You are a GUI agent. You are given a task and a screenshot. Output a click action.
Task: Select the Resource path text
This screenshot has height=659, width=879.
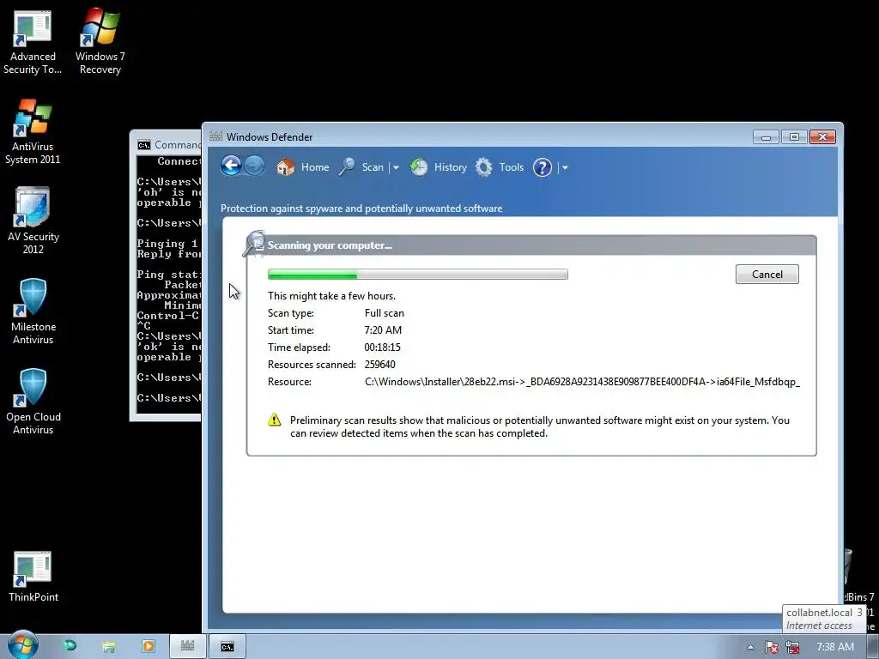[x=582, y=382]
